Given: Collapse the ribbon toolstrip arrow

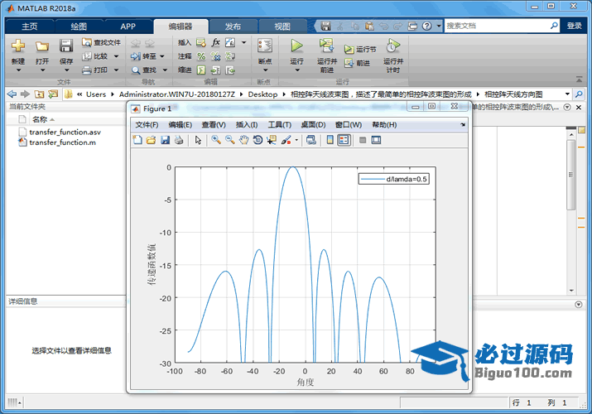Looking at the screenshot, I should tap(579, 79).
